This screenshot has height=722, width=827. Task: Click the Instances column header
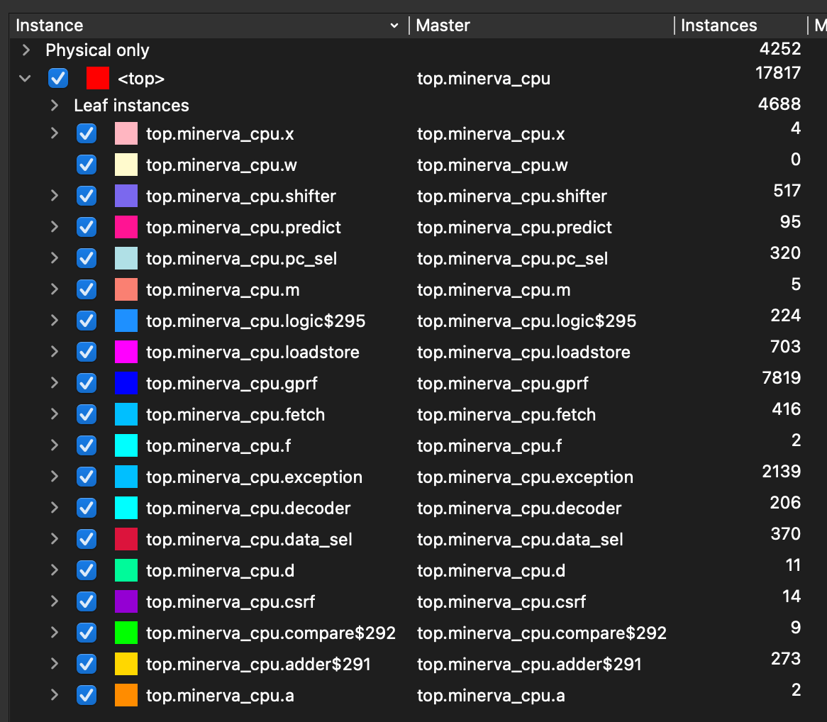click(x=738, y=26)
